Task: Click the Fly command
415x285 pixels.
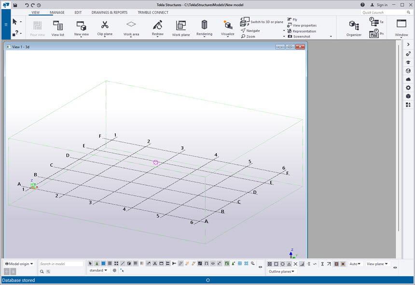Action: tap(292, 20)
